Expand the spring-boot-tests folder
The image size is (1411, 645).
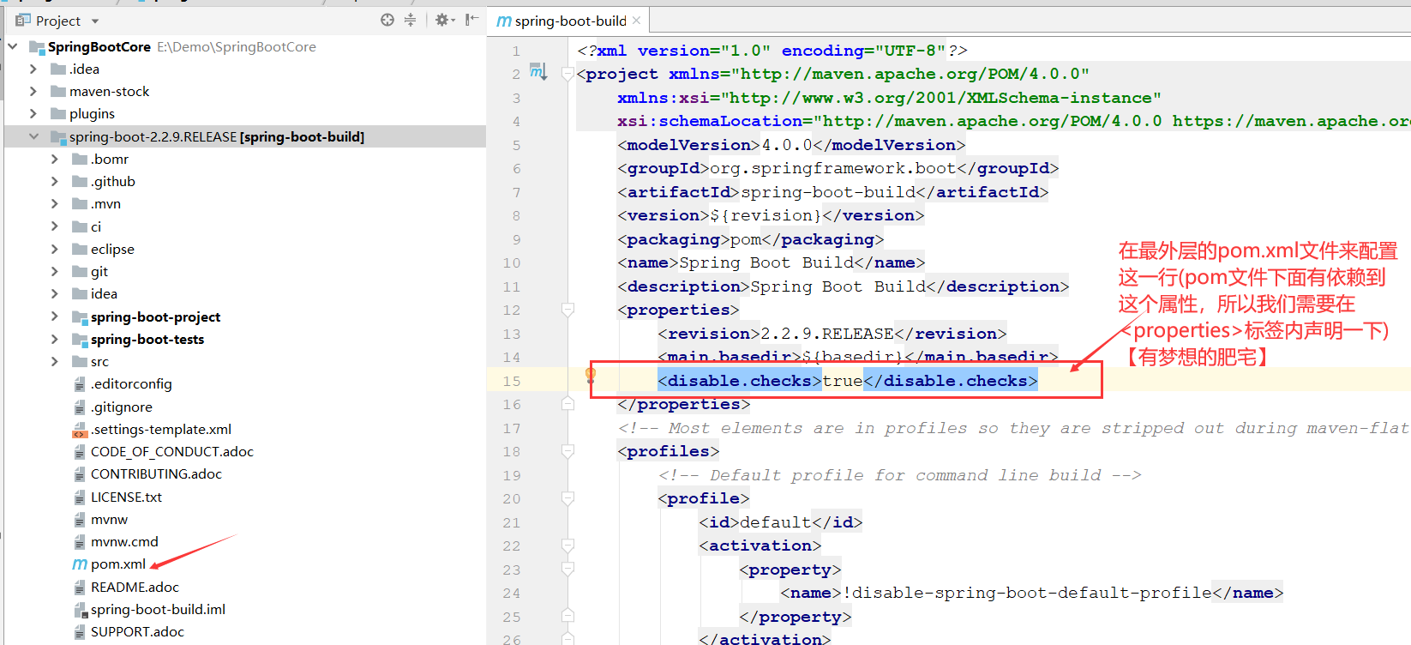click(x=55, y=339)
